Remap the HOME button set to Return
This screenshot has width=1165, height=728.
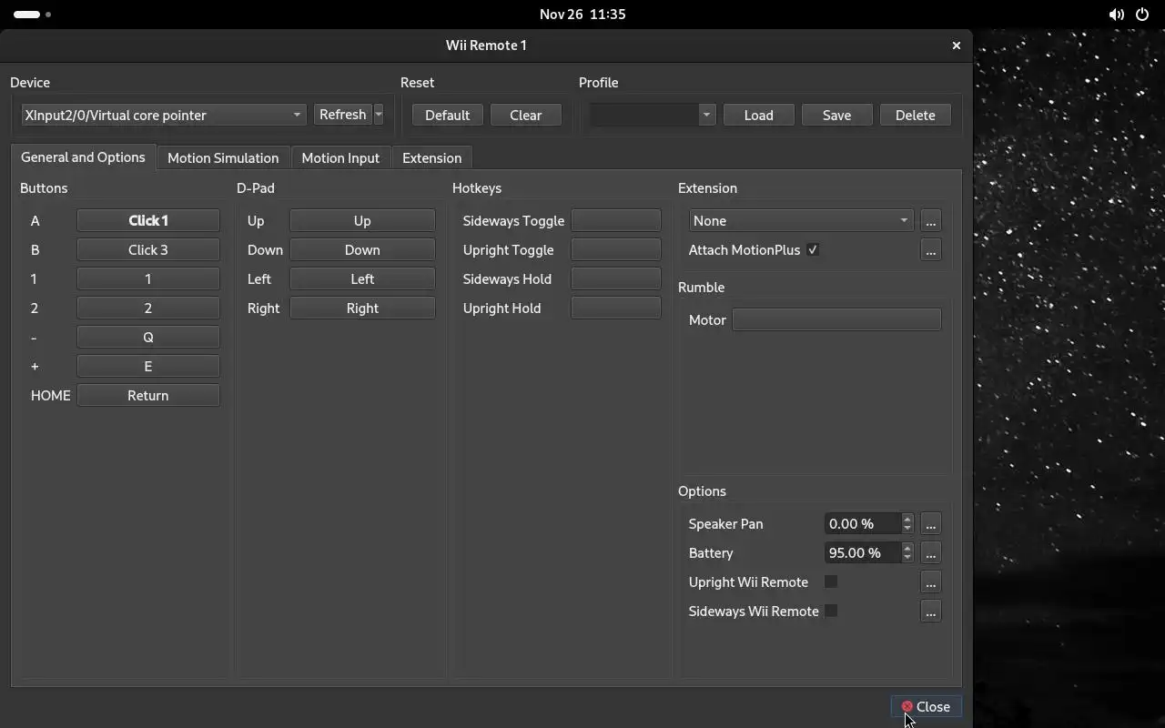click(x=148, y=395)
